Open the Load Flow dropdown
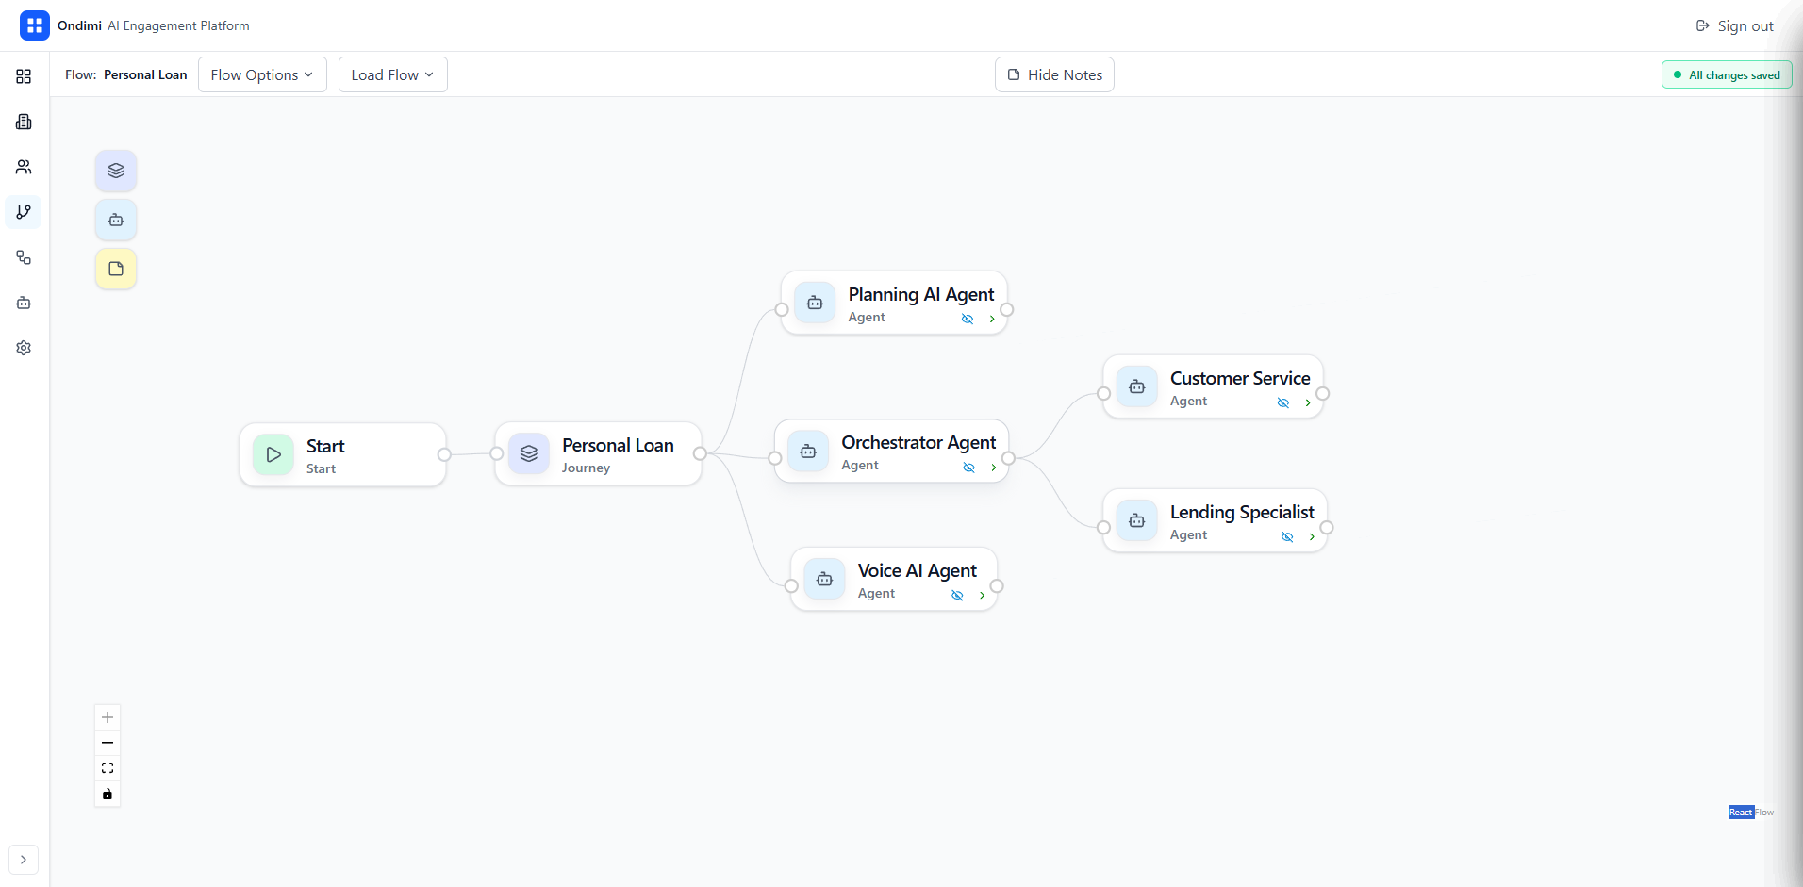Screen dimensions: 1803x887 (x=391, y=74)
